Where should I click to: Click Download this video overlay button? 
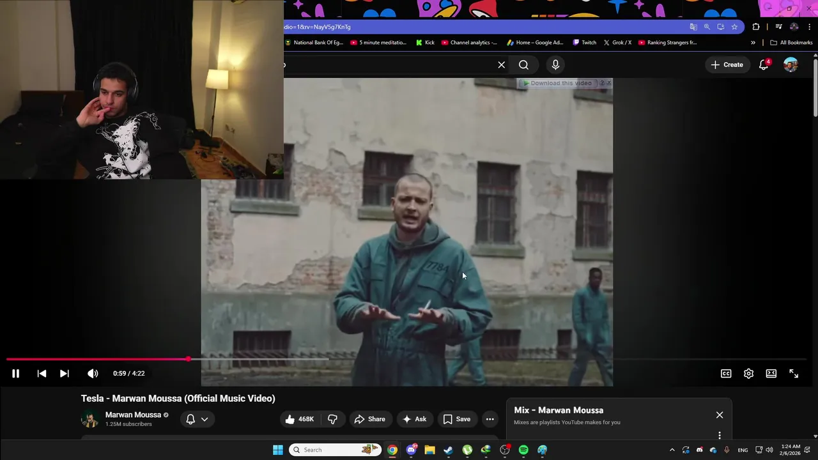tap(557, 83)
